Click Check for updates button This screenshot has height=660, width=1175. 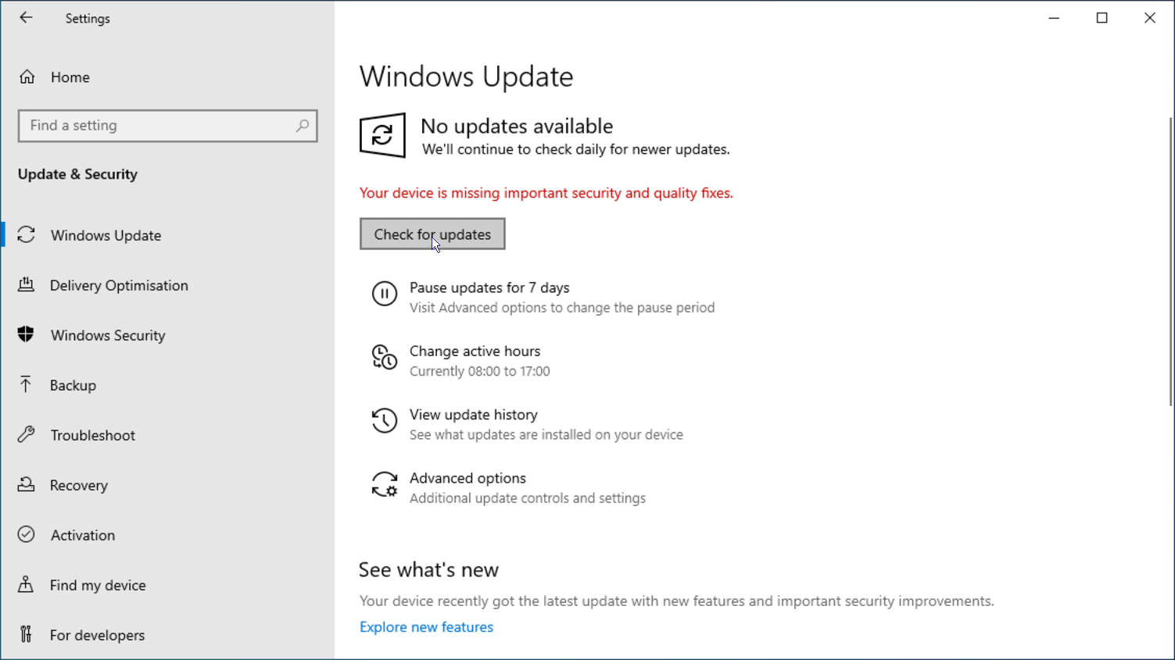[432, 234]
